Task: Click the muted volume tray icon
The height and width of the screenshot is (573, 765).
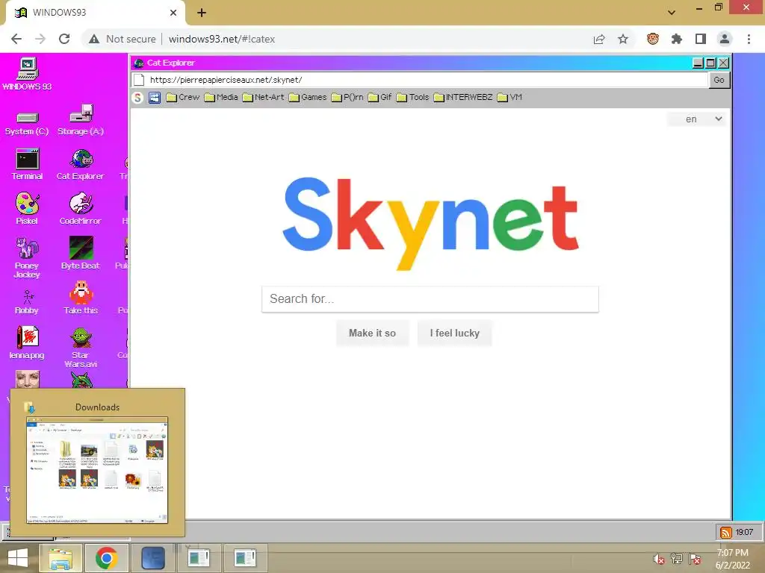Action: pos(659,559)
